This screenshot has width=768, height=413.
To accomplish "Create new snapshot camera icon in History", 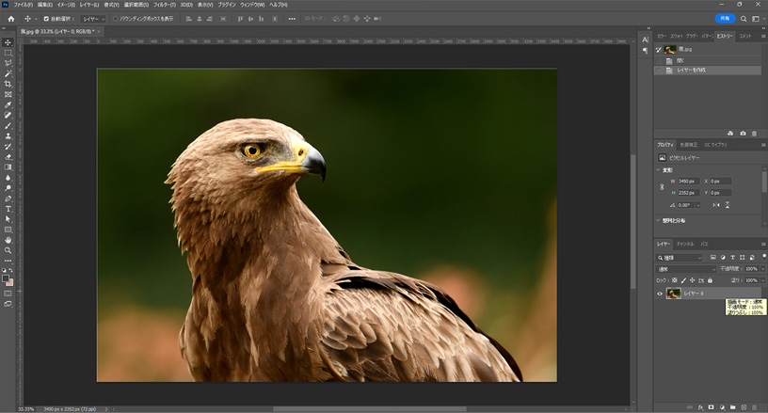I will (743, 134).
